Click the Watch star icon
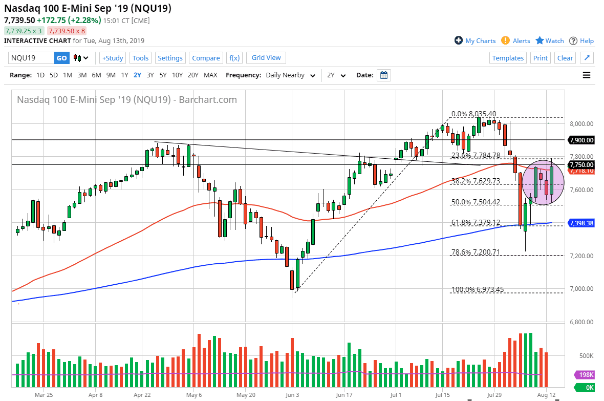This screenshot has width=604, height=401. (x=539, y=40)
